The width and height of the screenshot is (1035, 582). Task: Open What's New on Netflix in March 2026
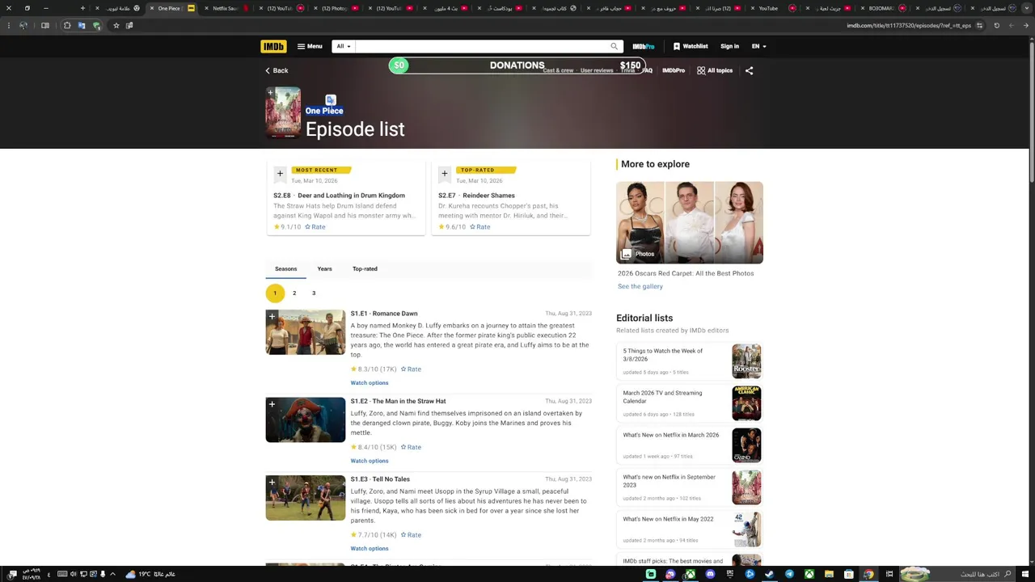pos(689,445)
